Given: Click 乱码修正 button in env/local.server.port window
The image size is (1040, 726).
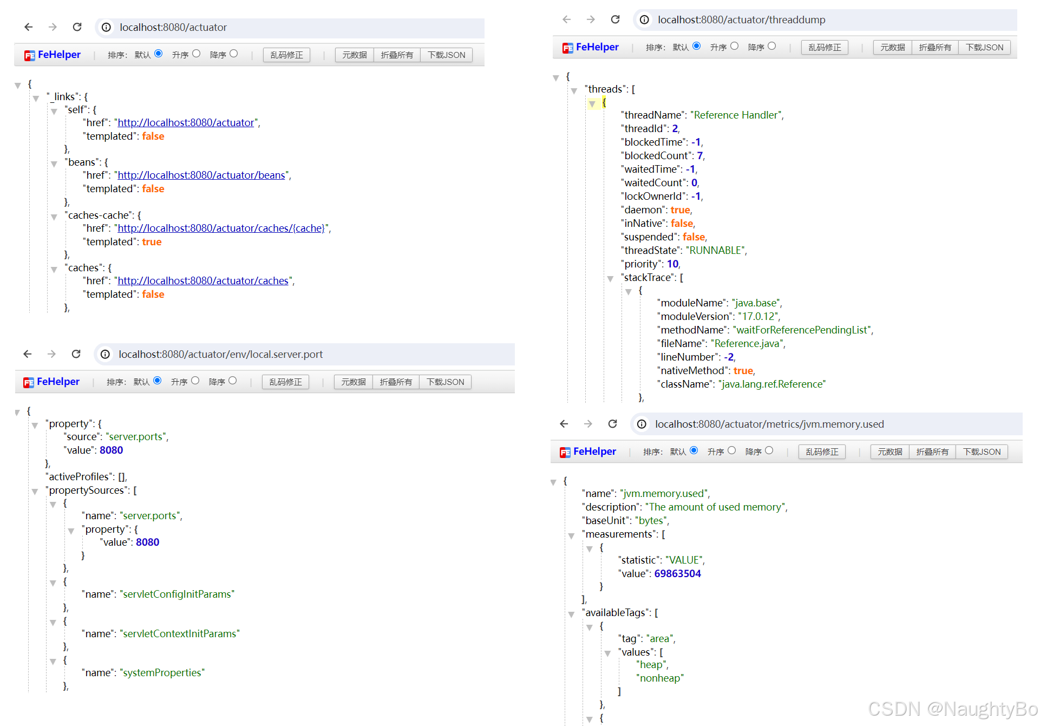Looking at the screenshot, I should [285, 382].
